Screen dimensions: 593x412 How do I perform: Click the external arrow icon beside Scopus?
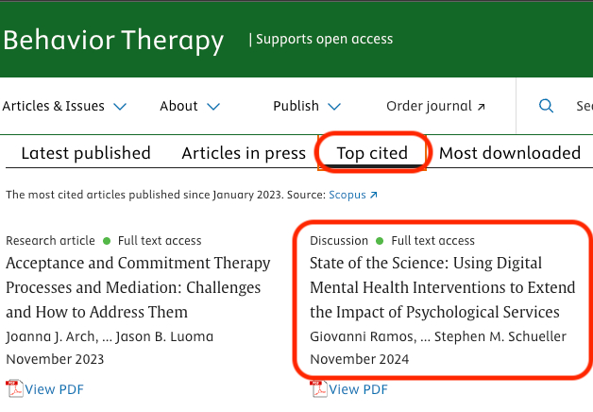(x=373, y=196)
